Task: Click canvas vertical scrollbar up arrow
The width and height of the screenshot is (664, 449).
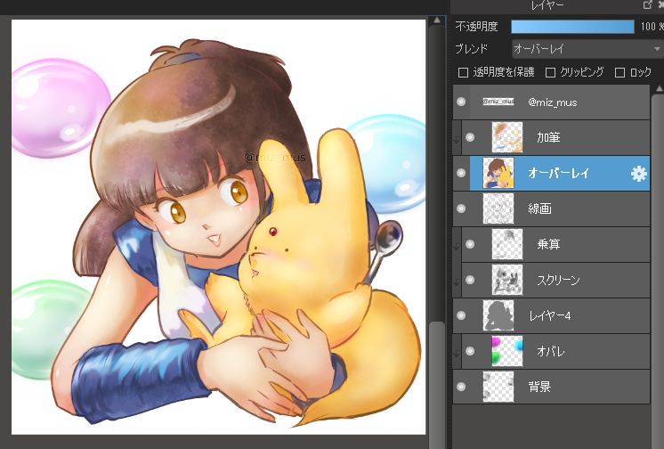Action: pyautogui.click(x=437, y=20)
